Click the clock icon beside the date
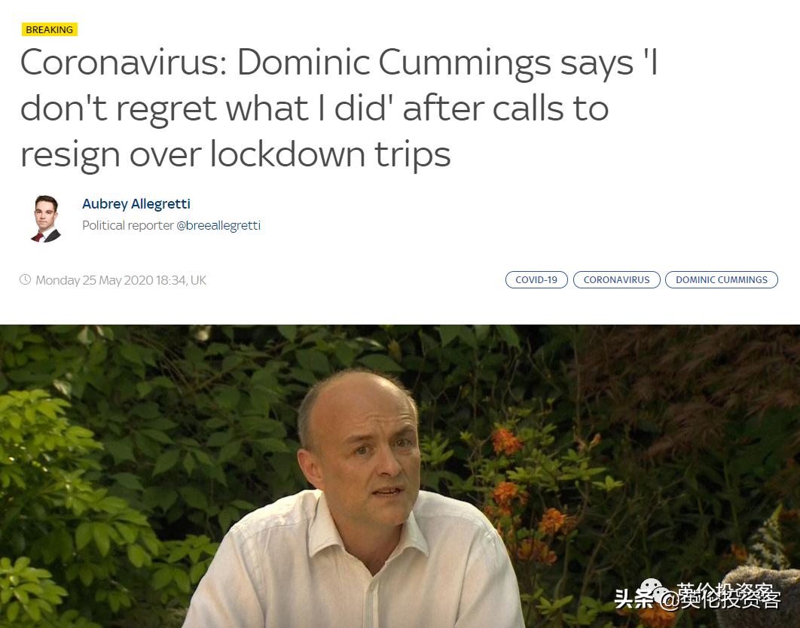 coord(25,279)
